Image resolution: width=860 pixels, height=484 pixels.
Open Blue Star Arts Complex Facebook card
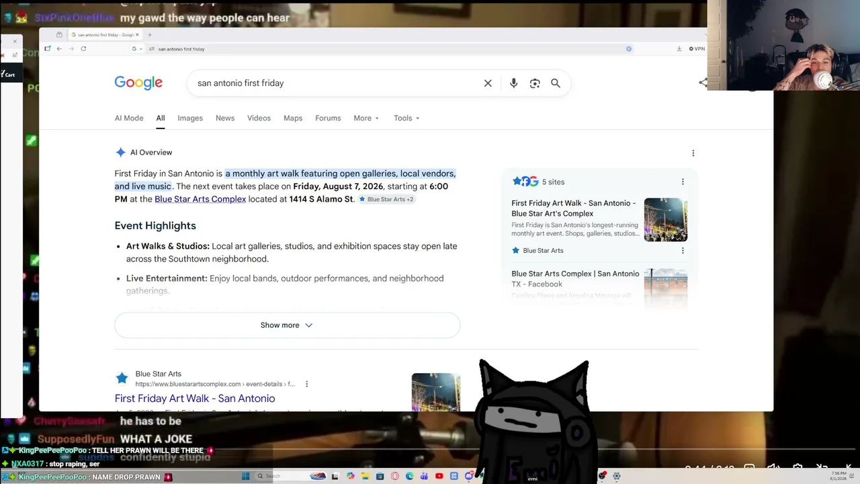point(575,279)
